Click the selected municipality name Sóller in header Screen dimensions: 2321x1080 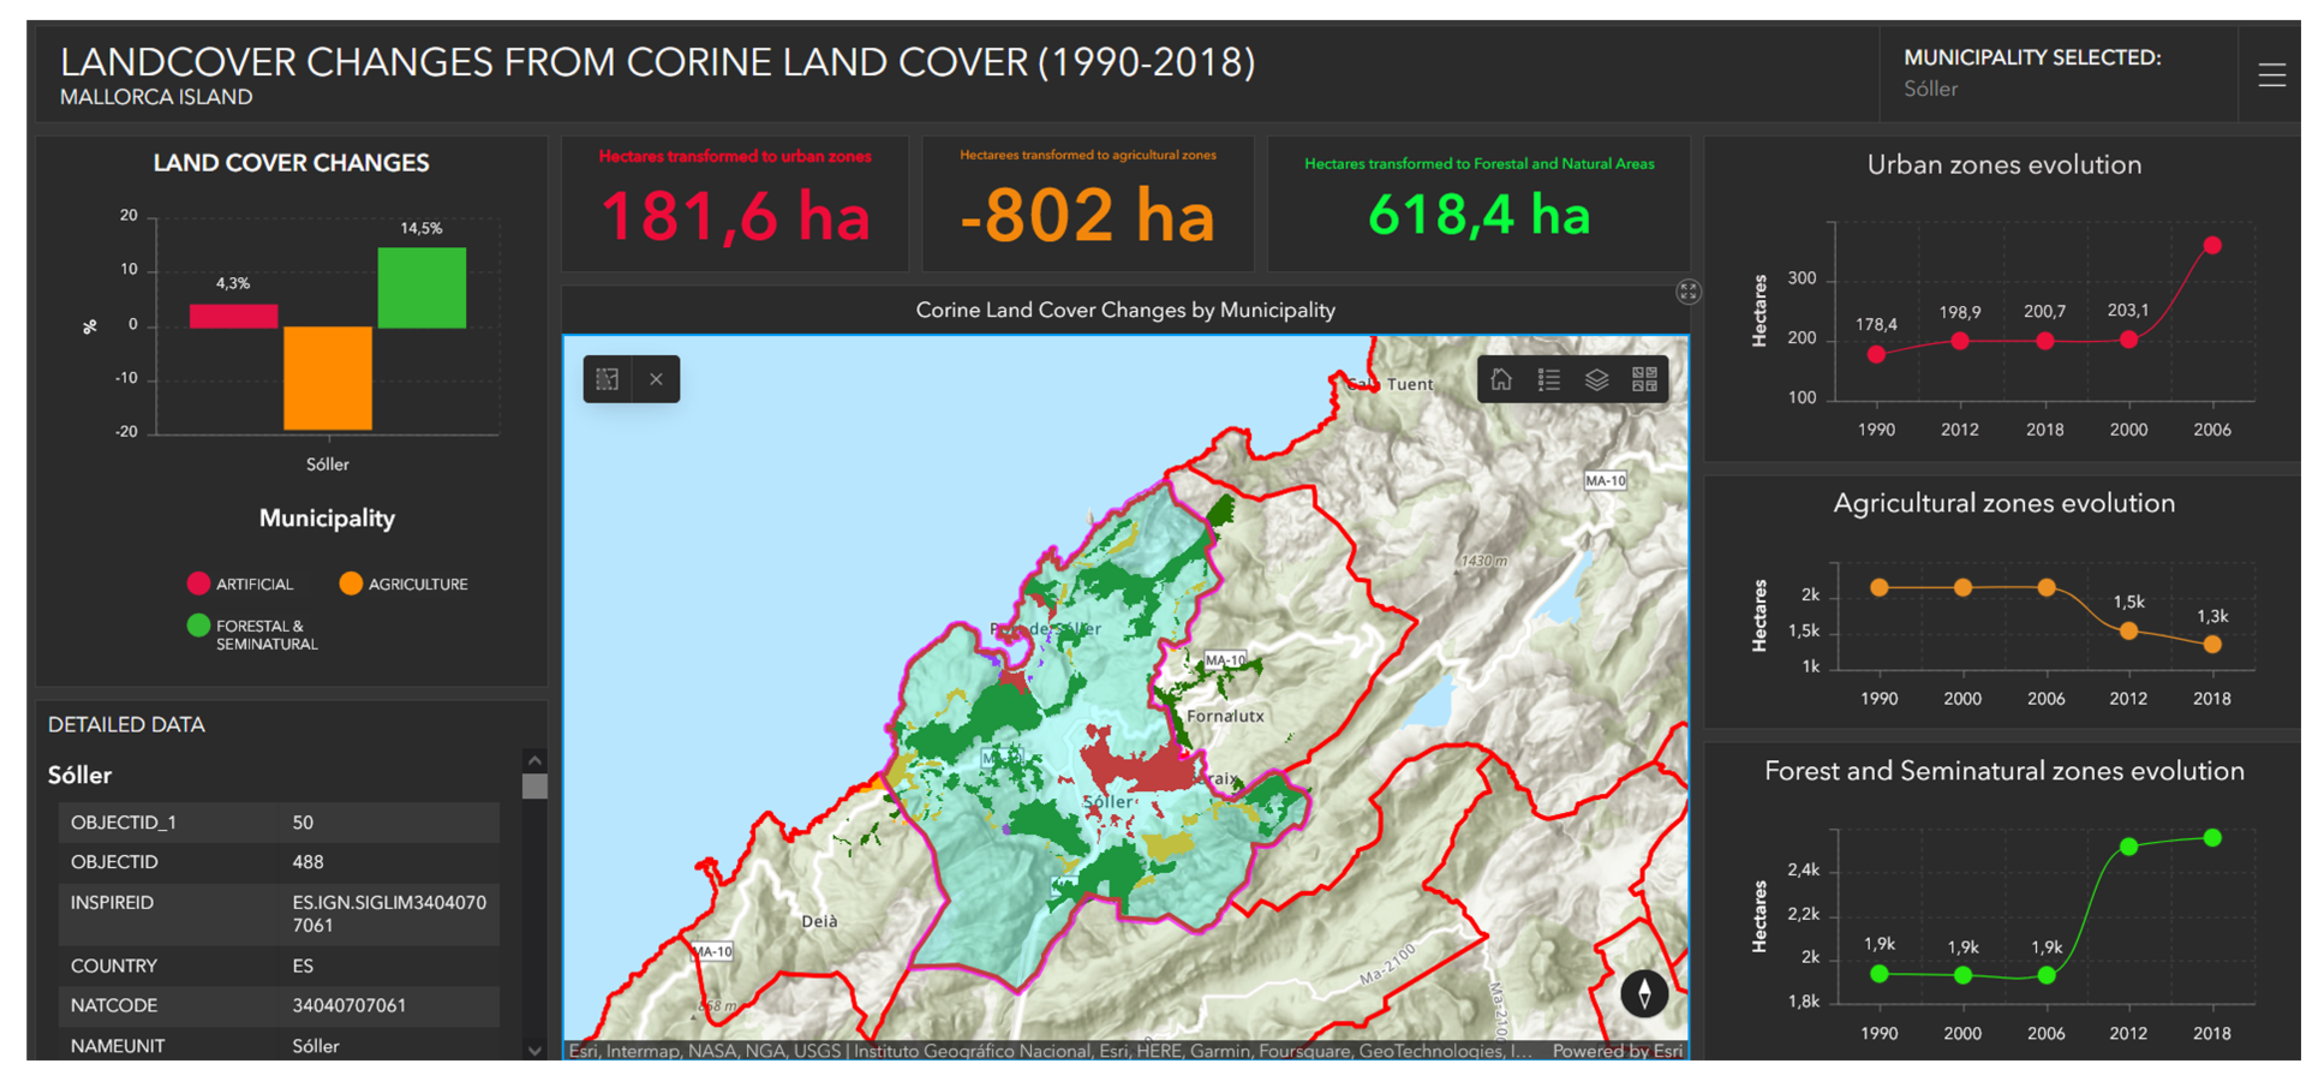coord(1930,88)
